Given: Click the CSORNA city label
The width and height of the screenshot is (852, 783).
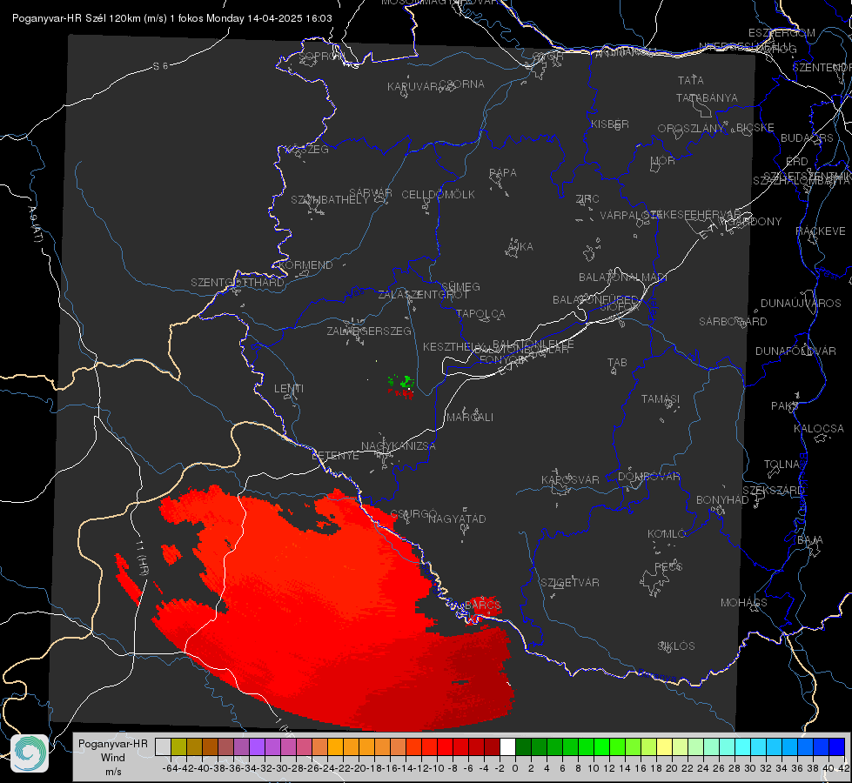Looking at the screenshot, I should pyautogui.click(x=462, y=84).
